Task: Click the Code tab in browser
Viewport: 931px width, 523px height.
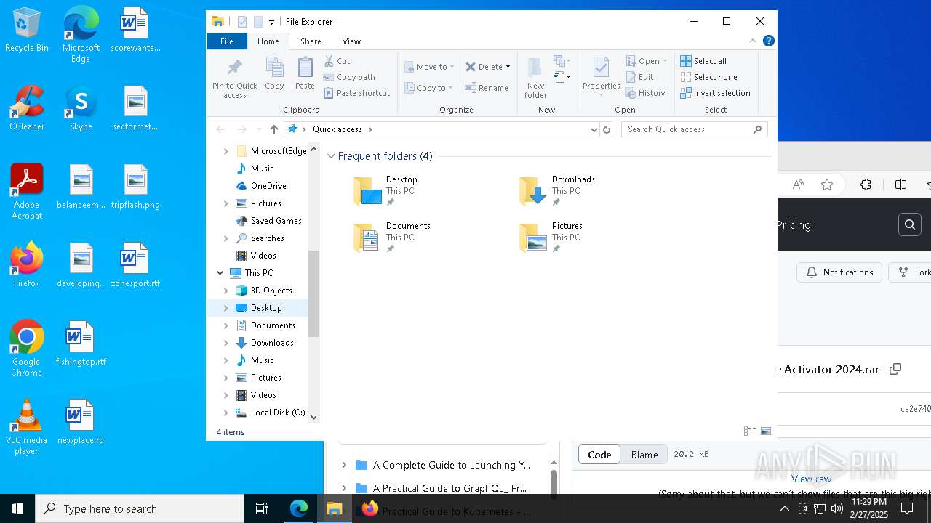Action: [599, 455]
